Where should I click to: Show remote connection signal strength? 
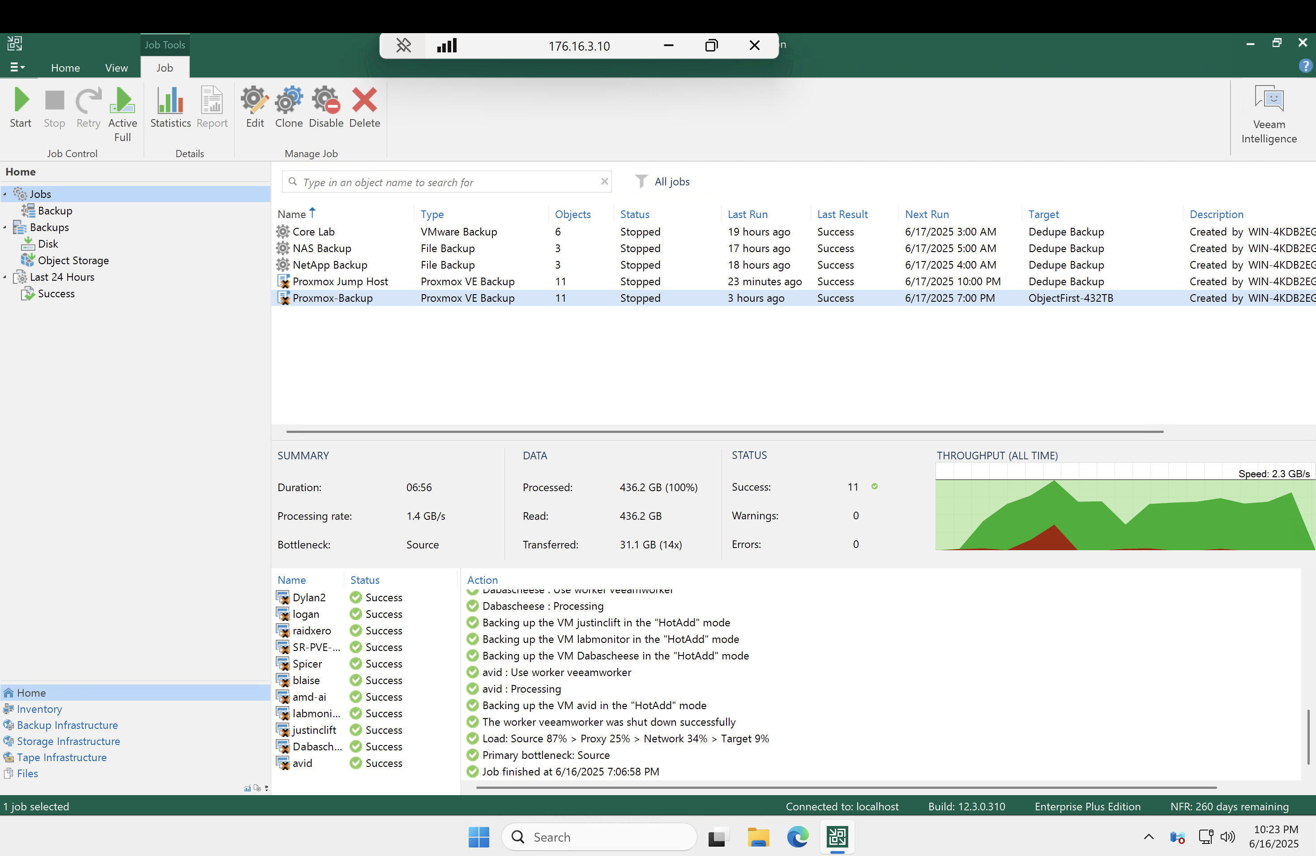point(447,45)
